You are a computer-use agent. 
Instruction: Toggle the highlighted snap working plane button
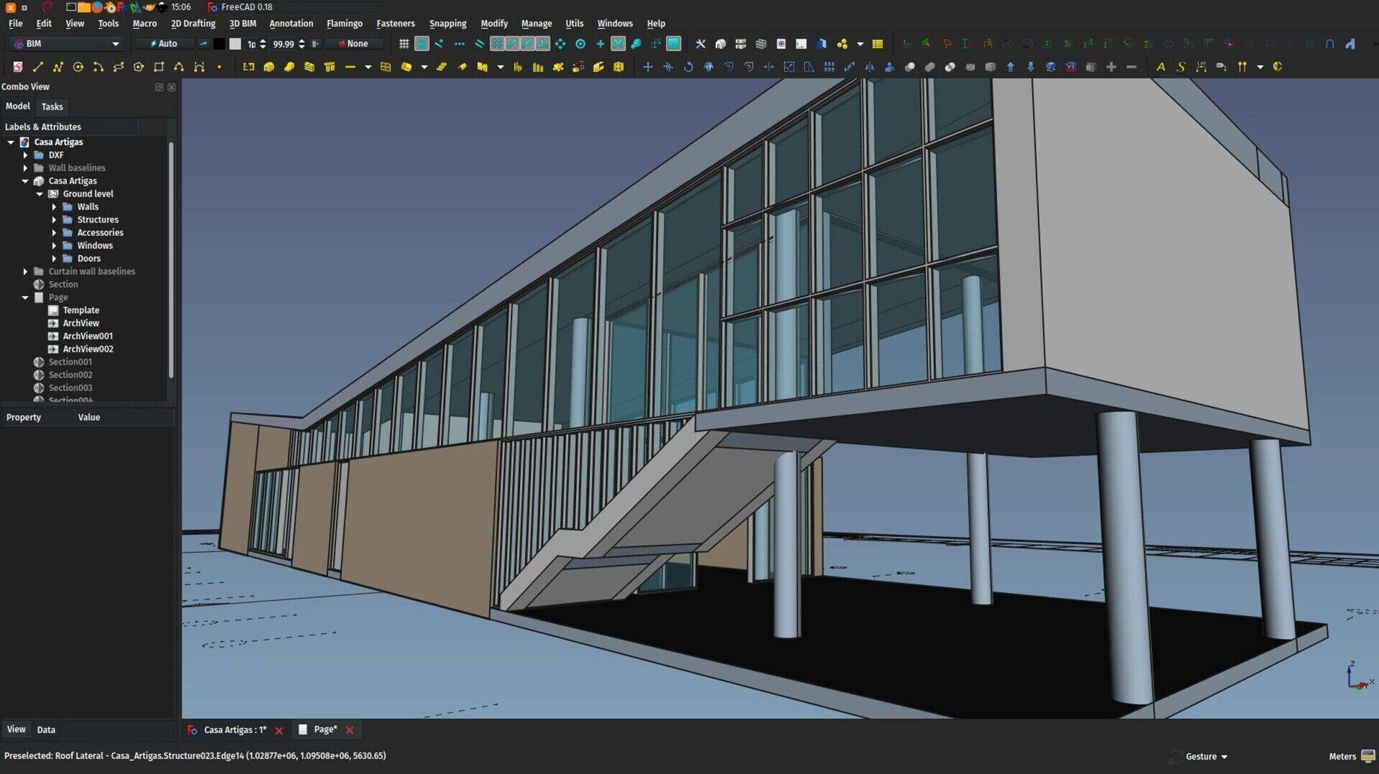[673, 44]
